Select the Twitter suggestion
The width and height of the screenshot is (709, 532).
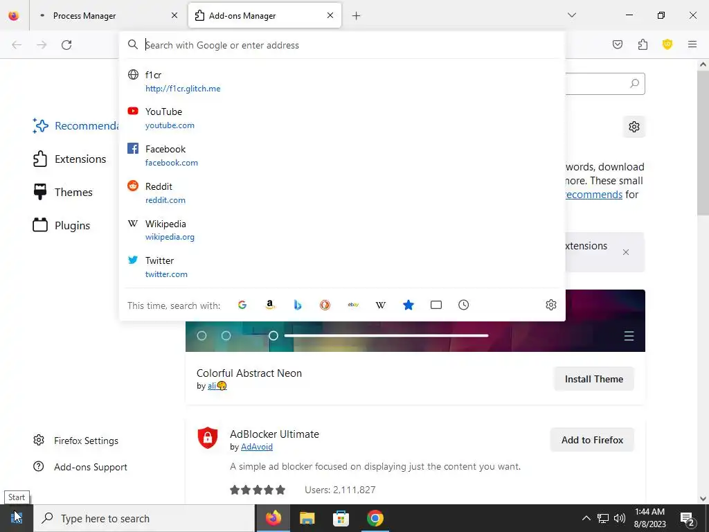pos(342,267)
